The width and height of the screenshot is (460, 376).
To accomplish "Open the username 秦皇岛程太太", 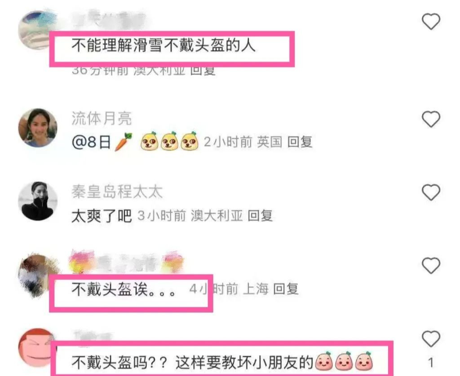I will click(117, 192).
